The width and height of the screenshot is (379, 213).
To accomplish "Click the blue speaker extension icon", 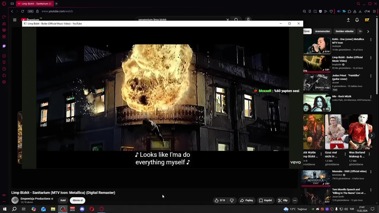I will click(339, 11).
